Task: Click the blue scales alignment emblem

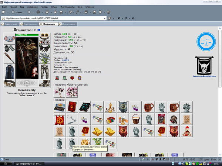Action: [206, 41]
